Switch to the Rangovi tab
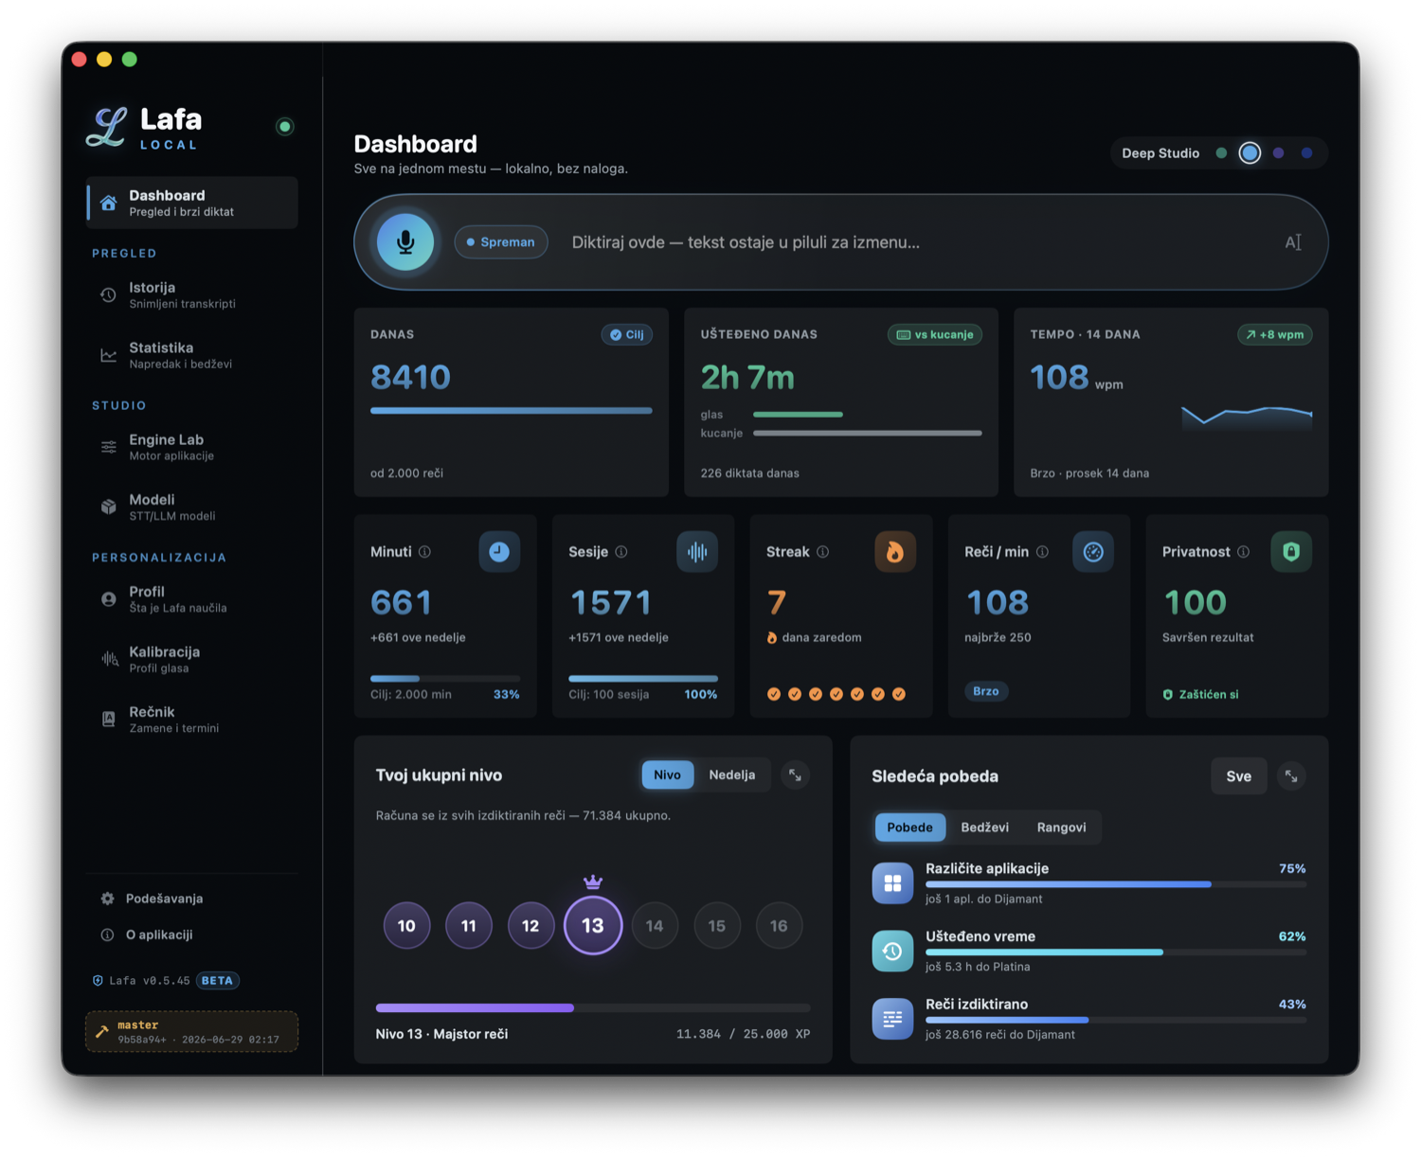Image resolution: width=1421 pixels, height=1157 pixels. point(1061,828)
